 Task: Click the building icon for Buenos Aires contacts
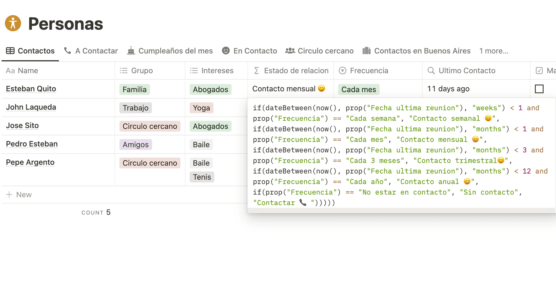pos(366,51)
